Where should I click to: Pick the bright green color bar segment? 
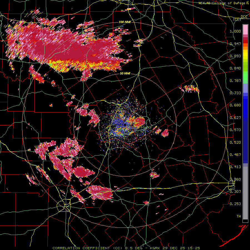coord(245,76)
